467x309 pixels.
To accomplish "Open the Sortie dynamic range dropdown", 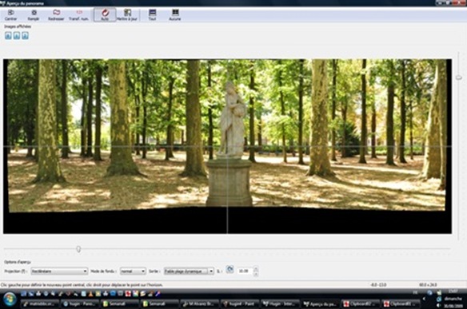I will click(189, 271).
